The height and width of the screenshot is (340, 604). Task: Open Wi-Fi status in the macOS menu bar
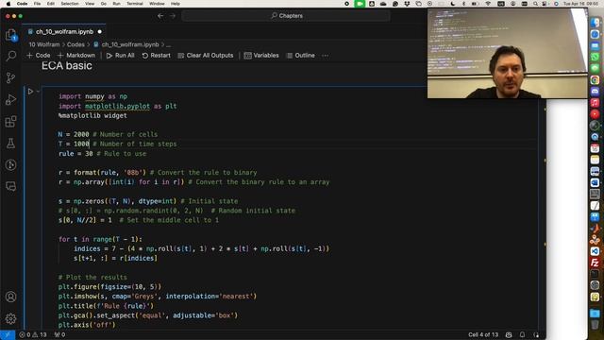click(x=488, y=4)
